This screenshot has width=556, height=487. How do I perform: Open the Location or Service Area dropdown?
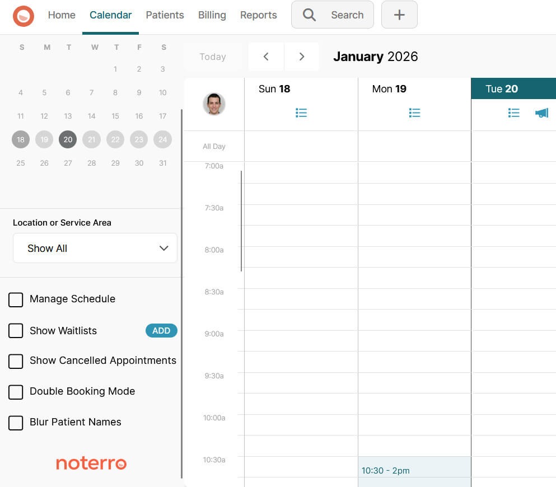click(x=95, y=247)
